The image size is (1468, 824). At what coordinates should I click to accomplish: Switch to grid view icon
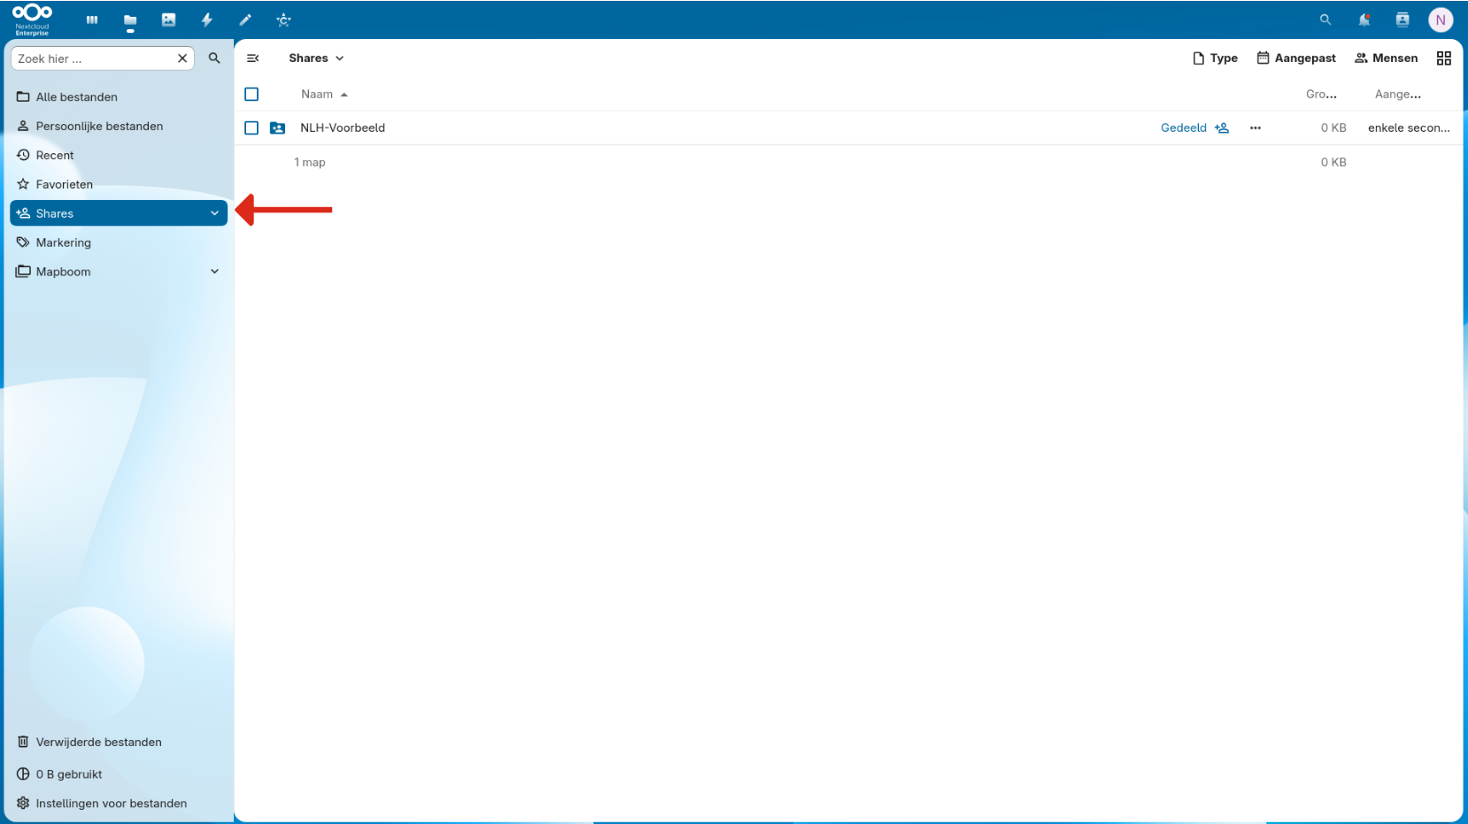(x=1444, y=58)
